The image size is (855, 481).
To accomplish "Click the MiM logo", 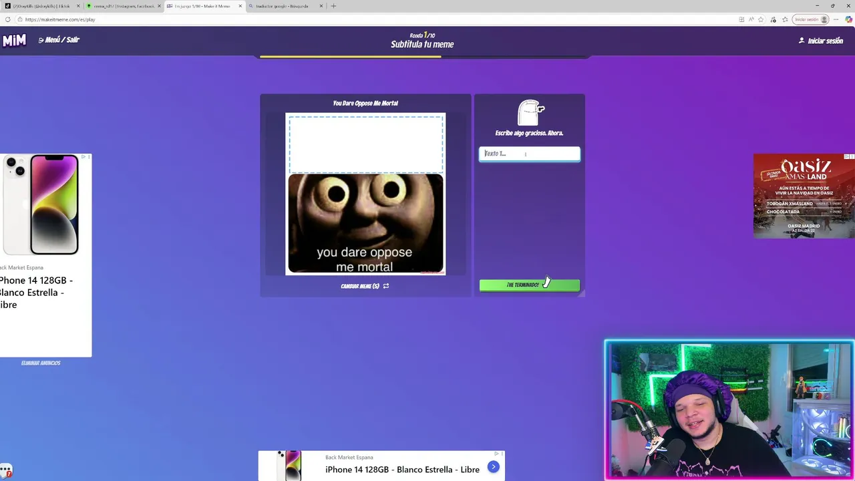I will (x=14, y=40).
